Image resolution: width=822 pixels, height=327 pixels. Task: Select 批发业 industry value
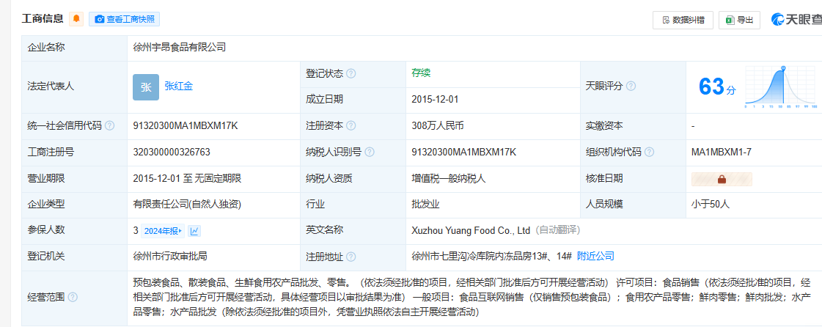[425, 205]
